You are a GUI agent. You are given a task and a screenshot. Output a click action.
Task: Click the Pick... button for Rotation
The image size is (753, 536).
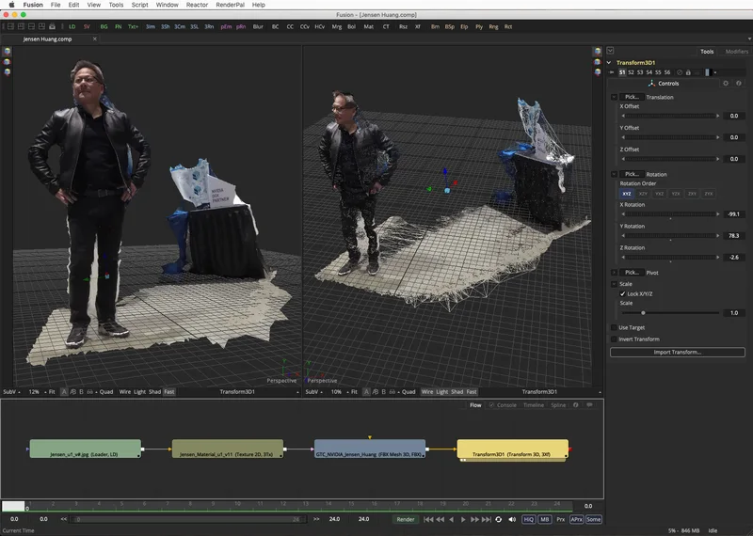[632, 174]
